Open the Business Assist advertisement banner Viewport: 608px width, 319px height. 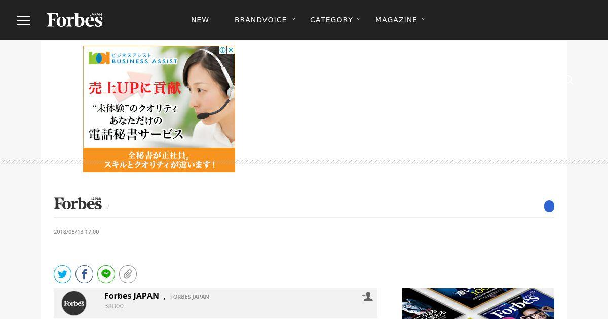click(x=159, y=109)
